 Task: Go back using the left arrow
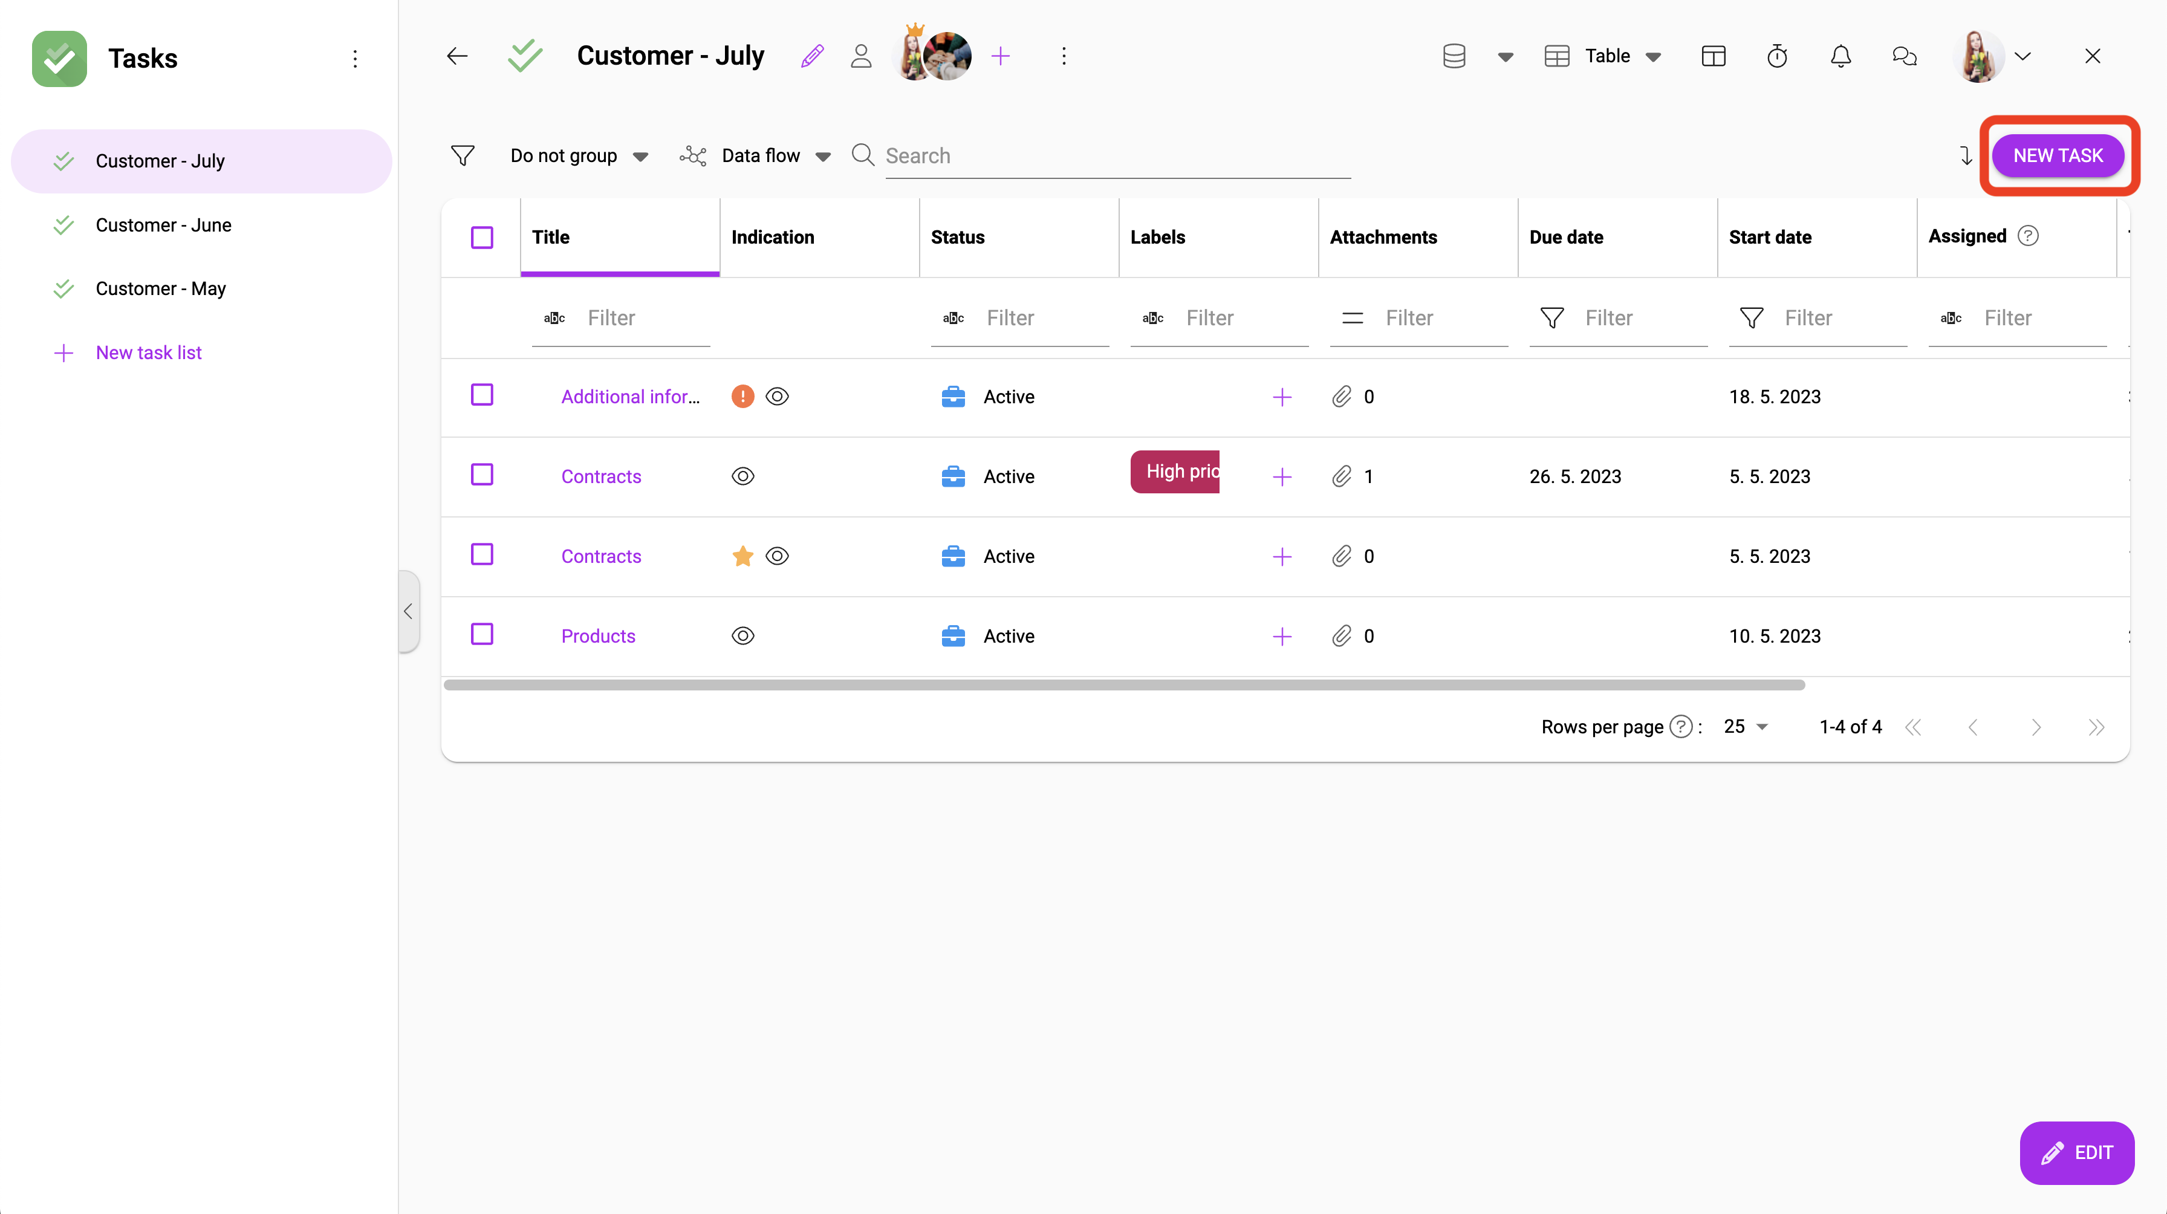[456, 56]
